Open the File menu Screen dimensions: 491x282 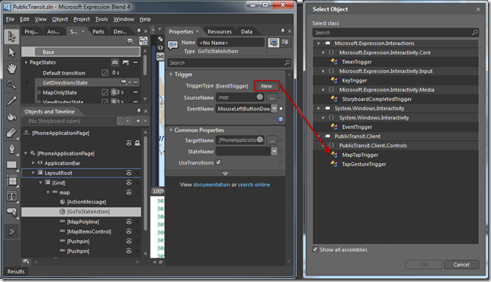tap(10, 19)
